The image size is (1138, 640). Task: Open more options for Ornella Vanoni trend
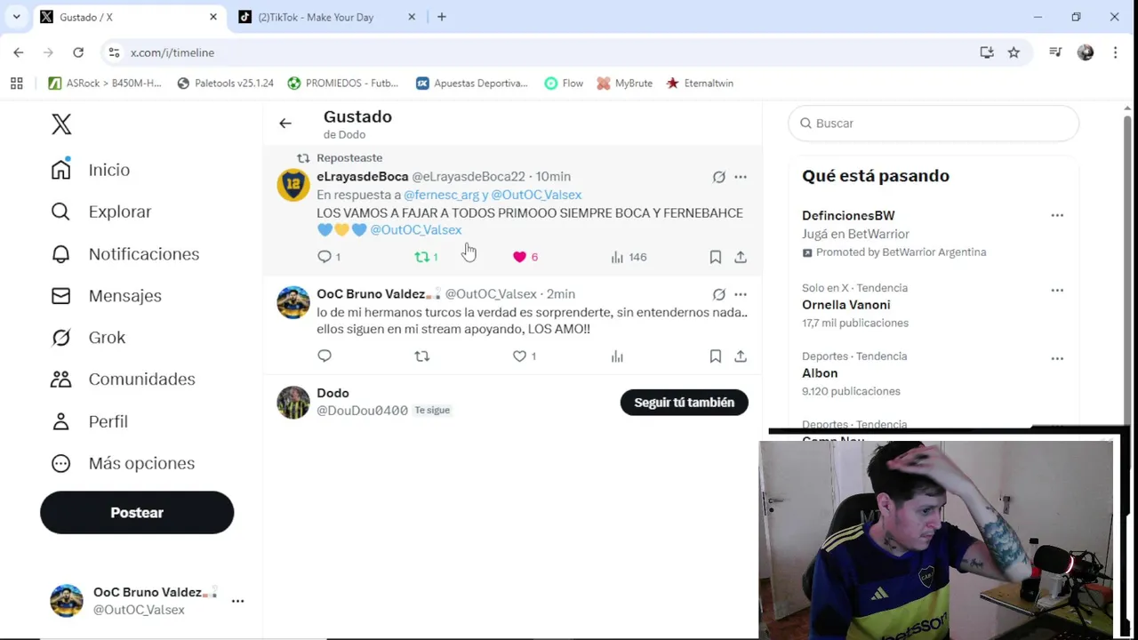(1057, 291)
